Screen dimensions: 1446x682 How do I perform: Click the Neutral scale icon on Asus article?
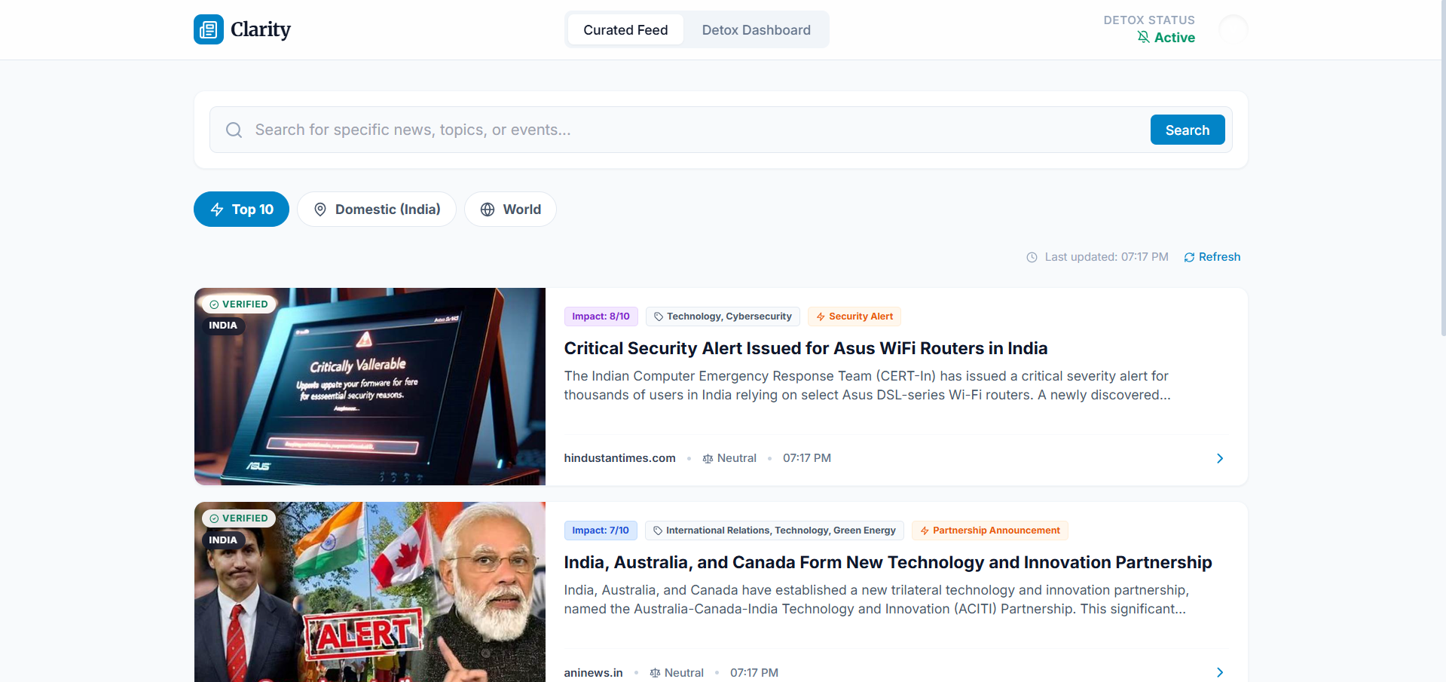click(x=708, y=459)
